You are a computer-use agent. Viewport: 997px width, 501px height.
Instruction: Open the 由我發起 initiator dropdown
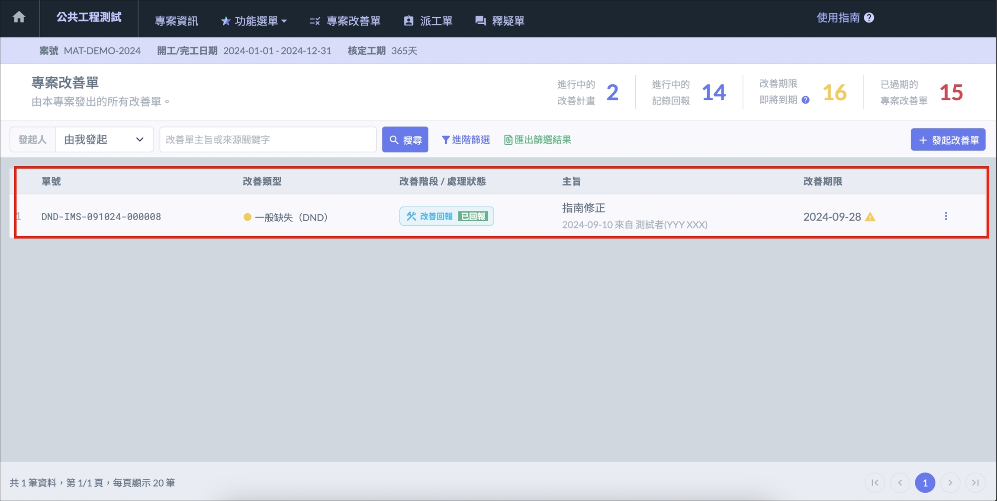pyautogui.click(x=104, y=140)
